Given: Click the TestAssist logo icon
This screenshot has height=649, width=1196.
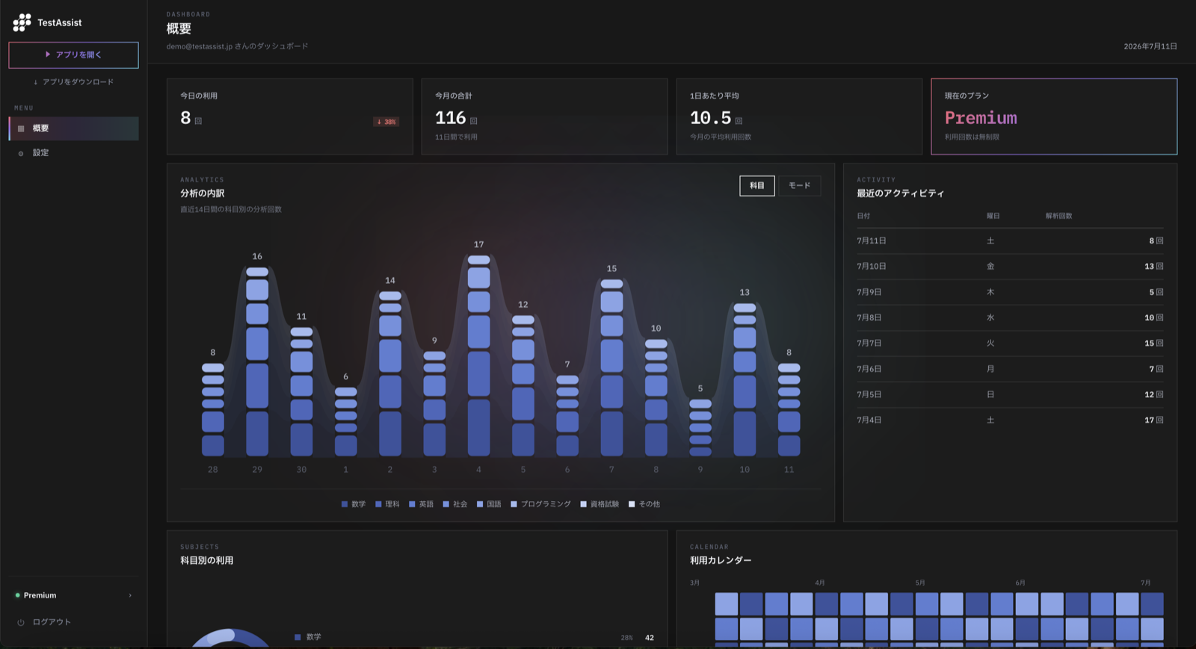Looking at the screenshot, I should pyautogui.click(x=22, y=22).
